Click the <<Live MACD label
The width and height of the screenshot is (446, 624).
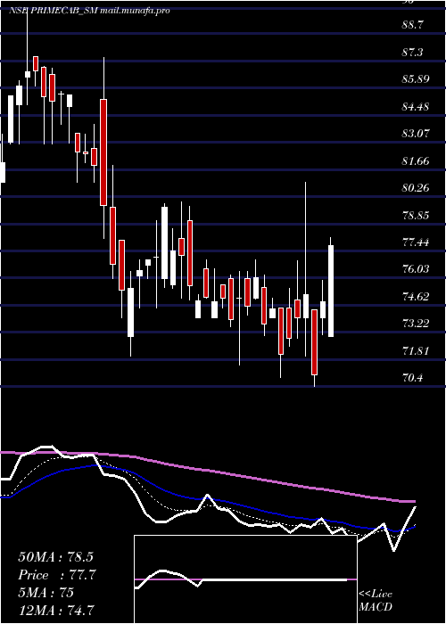point(376,601)
